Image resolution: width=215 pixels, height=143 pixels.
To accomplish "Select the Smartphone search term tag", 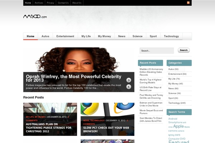I will coord(175,122).
